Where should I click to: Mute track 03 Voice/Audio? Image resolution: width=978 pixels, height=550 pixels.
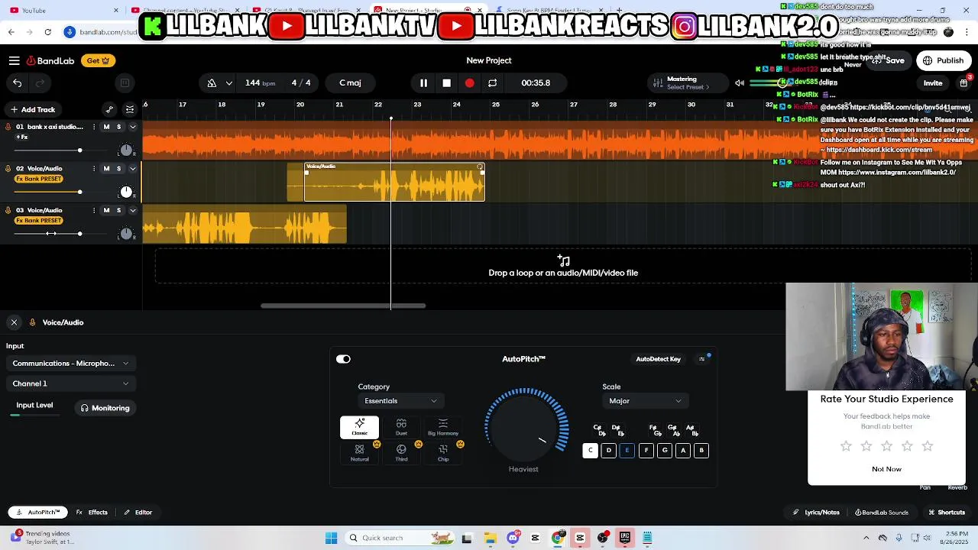(106, 211)
